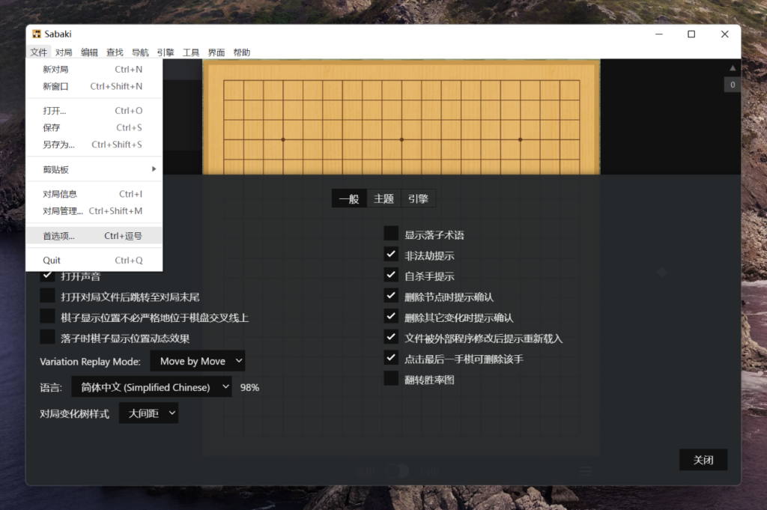Choose Quit from the file menu
The width and height of the screenshot is (767, 510).
(94, 260)
